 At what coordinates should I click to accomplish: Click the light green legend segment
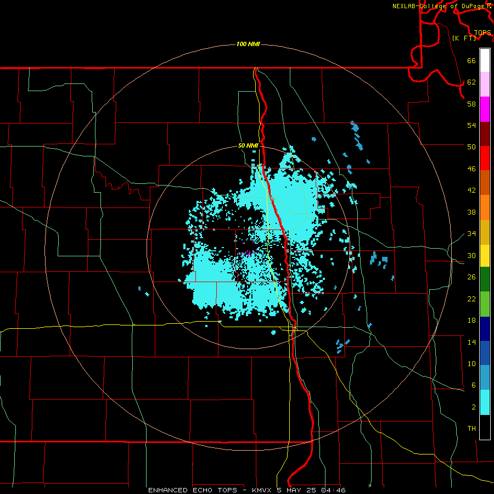pyautogui.click(x=485, y=304)
